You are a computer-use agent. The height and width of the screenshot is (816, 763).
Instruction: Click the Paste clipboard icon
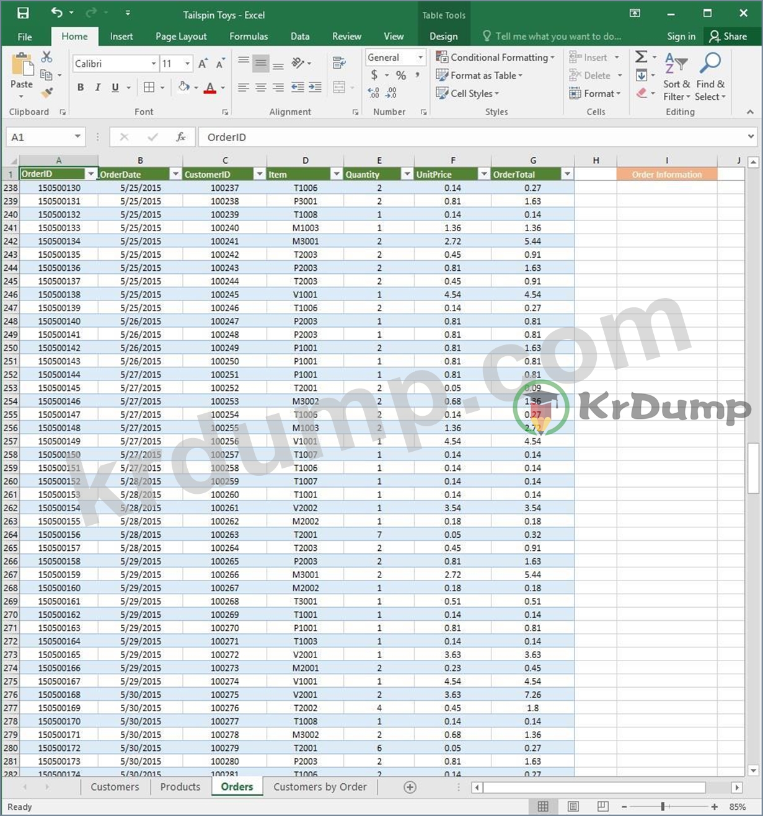tap(22, 64)
